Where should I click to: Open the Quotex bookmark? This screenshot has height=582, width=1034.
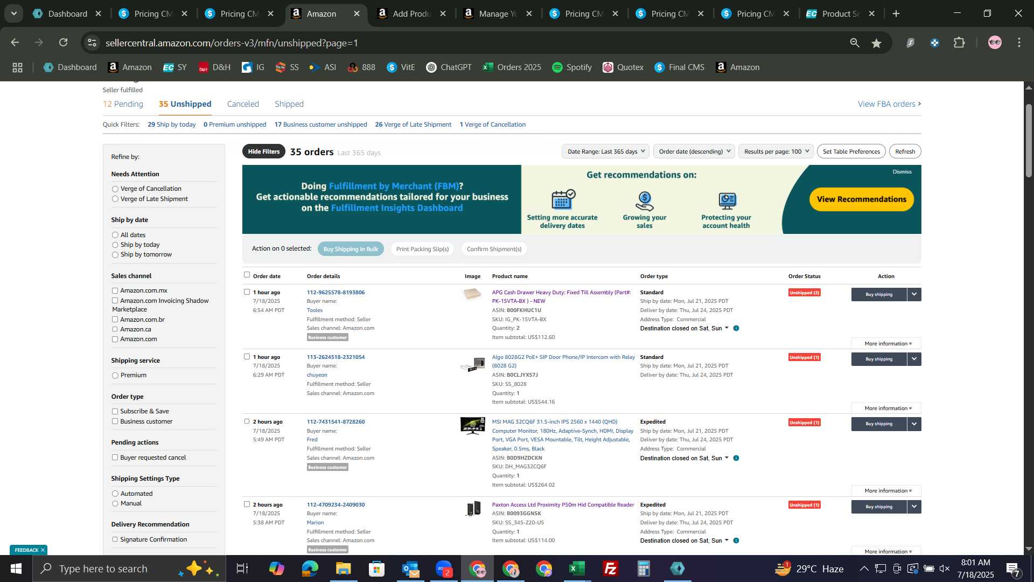[623, 67]
